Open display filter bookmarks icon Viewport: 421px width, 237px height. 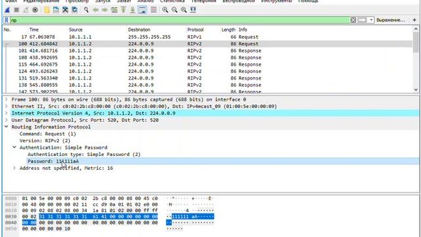click(7, 20)
